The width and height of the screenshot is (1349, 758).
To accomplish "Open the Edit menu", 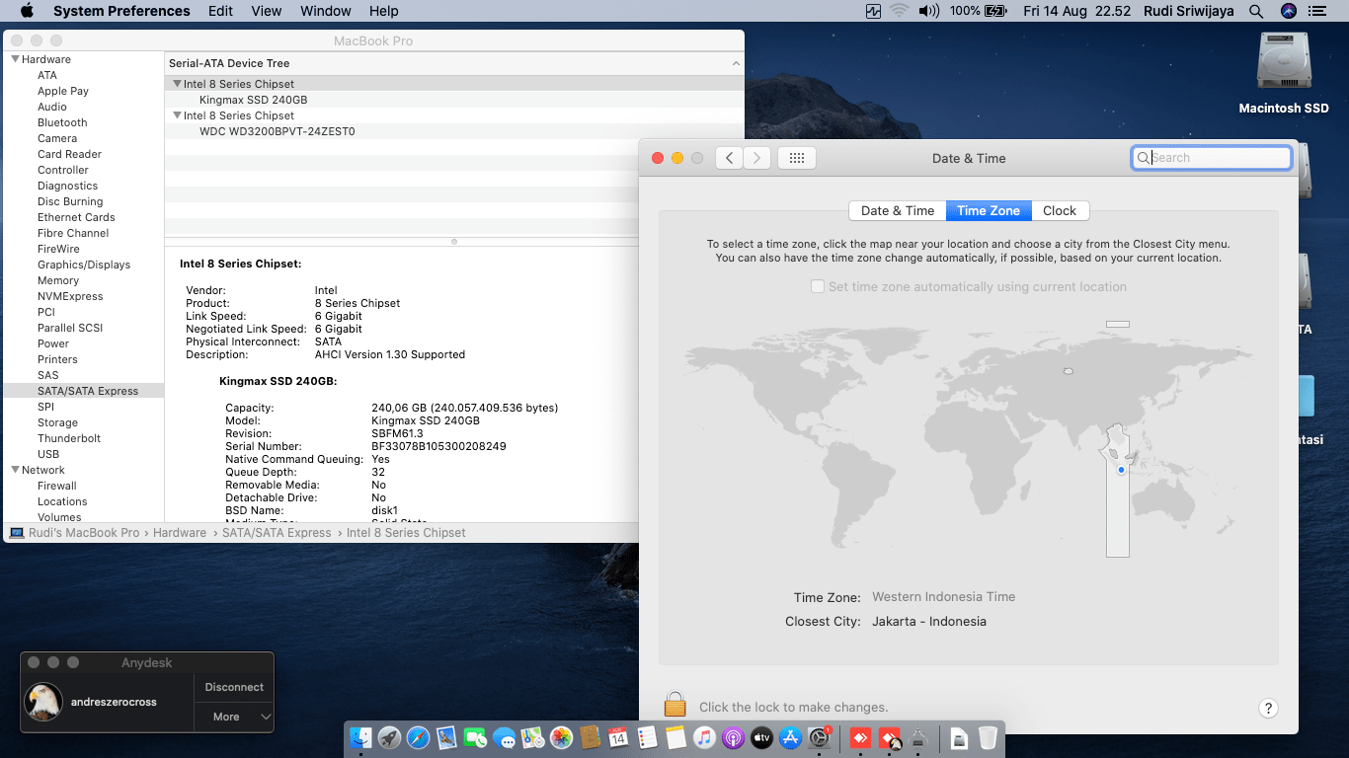I will click(x=220, y=11).
